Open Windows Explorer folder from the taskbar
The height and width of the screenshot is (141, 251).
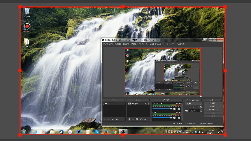53,132
